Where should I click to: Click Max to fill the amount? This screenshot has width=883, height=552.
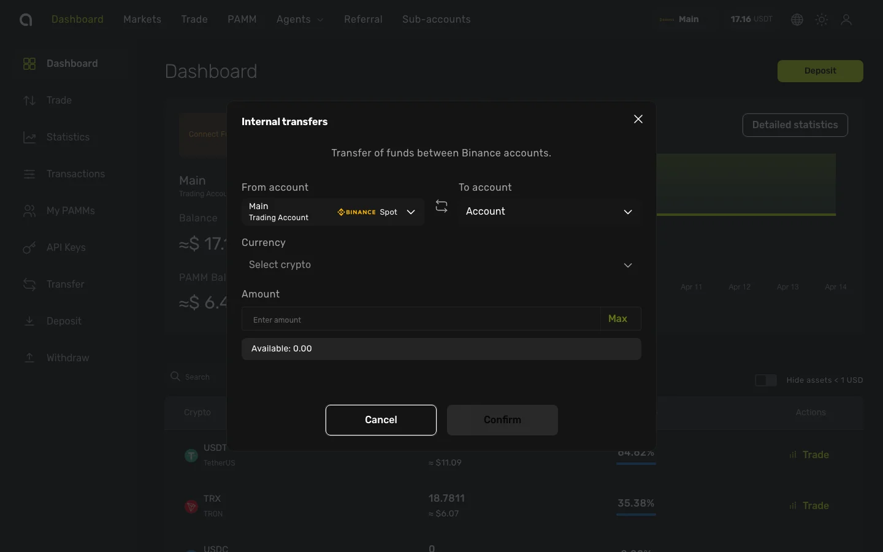click(x=617, y=318)
